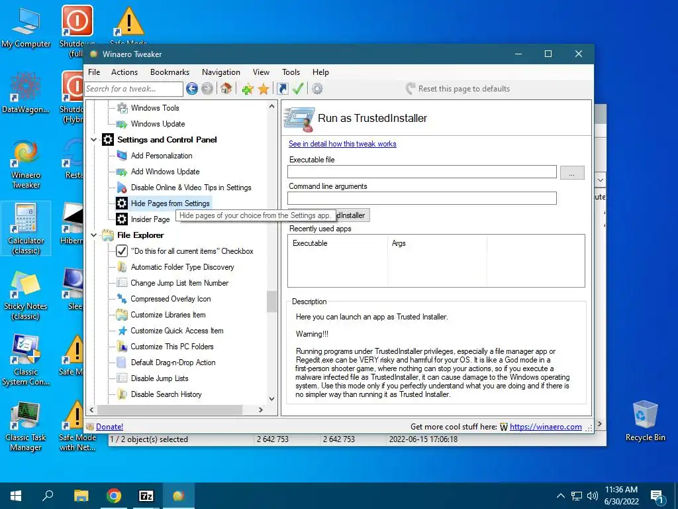Open Calculator (classic) desktop icon
The width and height of the screenshot is (678, 509).
[x=26, y=229]
